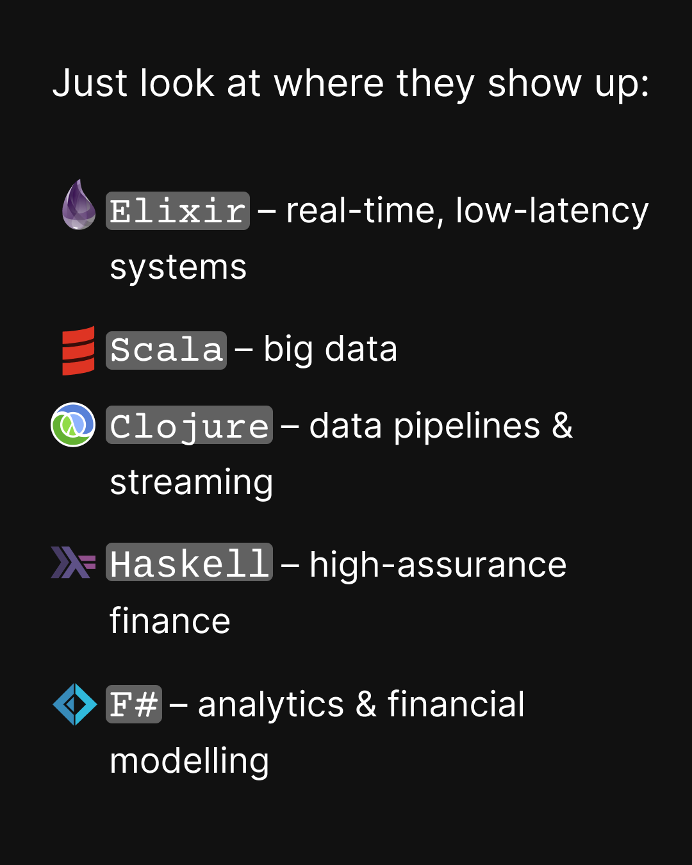Screen dimensions: 692x865
Task: Select the 'big data' text
Action: [x=330, y=350]
